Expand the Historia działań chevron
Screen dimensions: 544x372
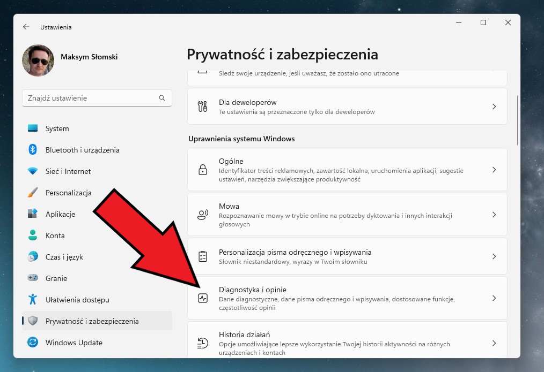(494, 344)
